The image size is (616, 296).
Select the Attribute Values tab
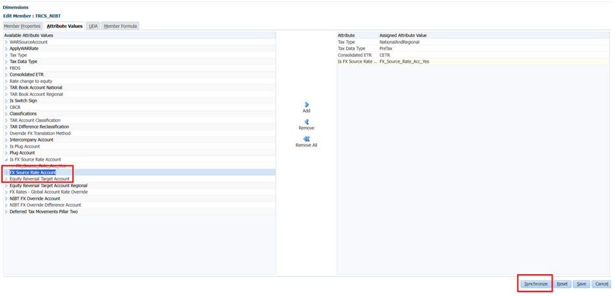(x=64, y=27)
